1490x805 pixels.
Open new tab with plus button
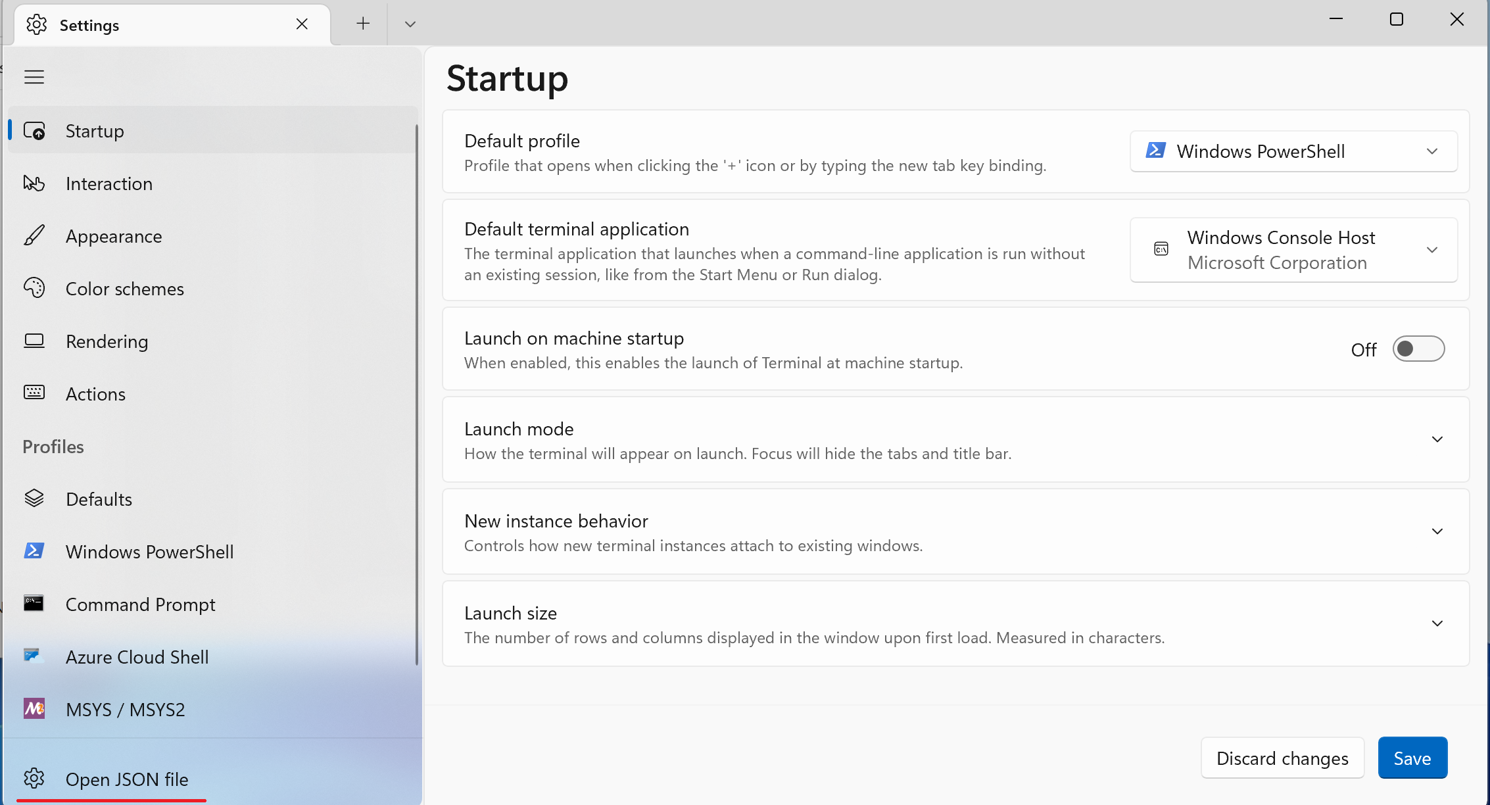click(x=363, y=24)
